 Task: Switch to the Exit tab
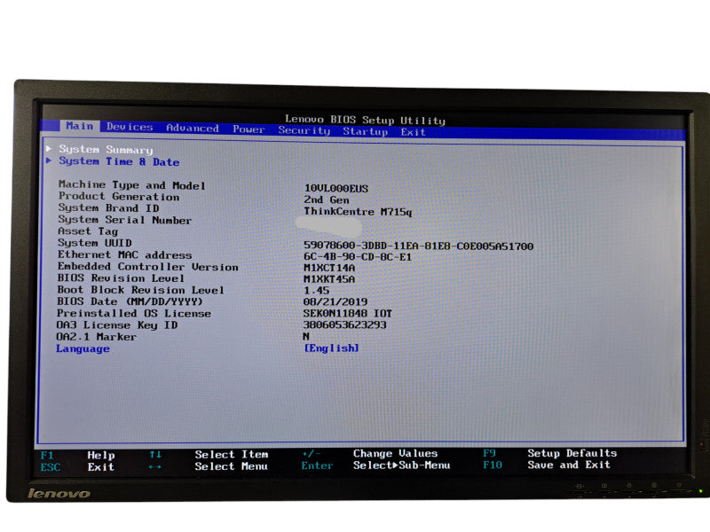coord(413,132)
